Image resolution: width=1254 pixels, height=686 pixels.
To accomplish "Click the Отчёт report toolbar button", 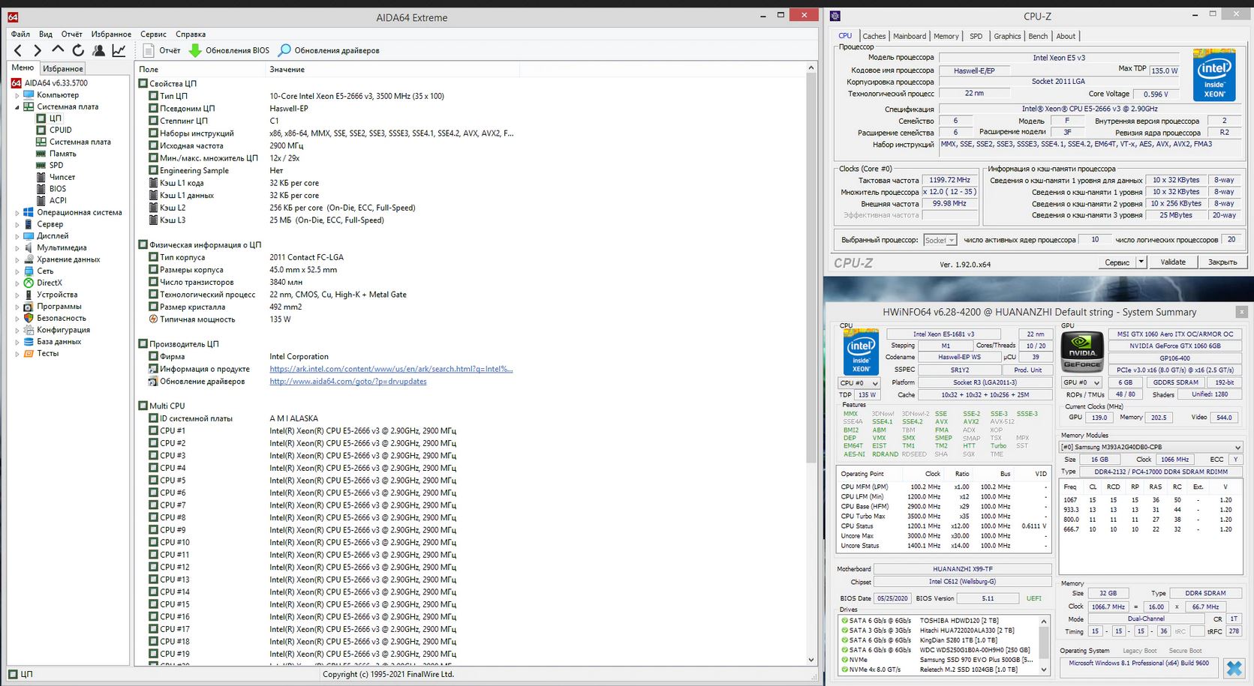I will click(x=161, y=50).
